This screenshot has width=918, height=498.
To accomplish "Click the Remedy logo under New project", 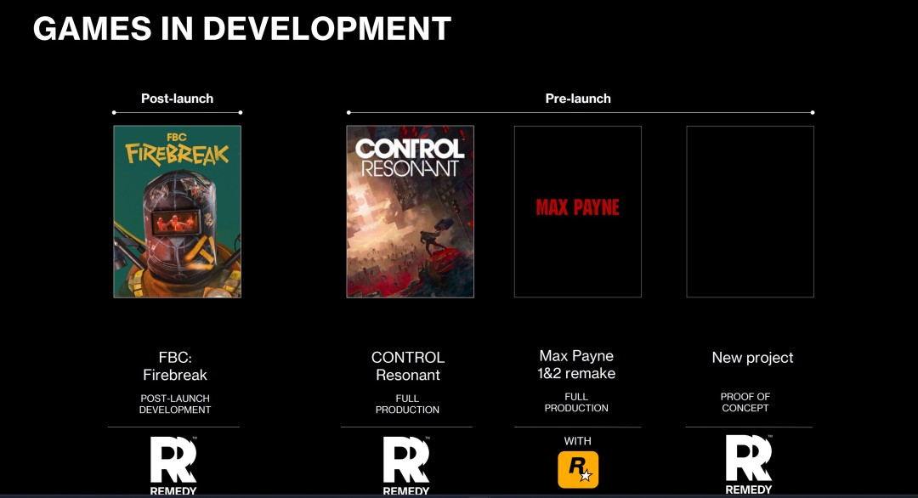I will point(749,464).
